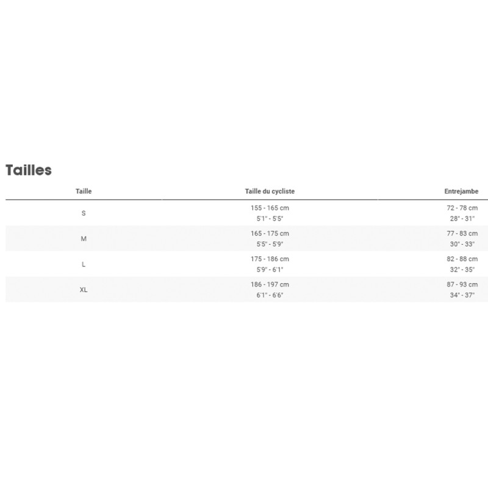Image resolution: width=488 pixels, height=488 pixels.
Task: Pick the XL size row label
Action: [84, 290]
